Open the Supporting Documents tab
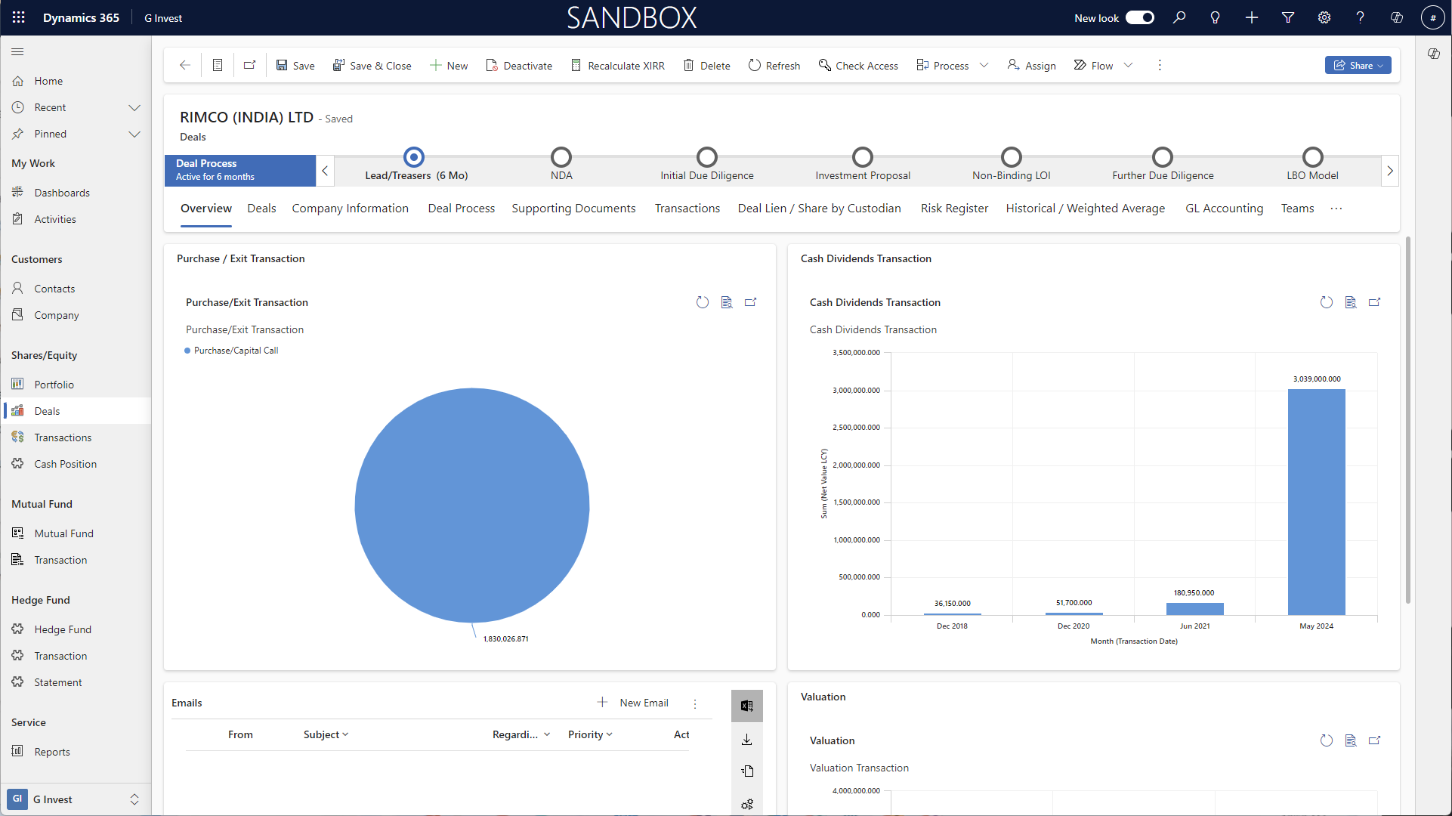This screenshot has width=1452, height=816. coord(573,209)
